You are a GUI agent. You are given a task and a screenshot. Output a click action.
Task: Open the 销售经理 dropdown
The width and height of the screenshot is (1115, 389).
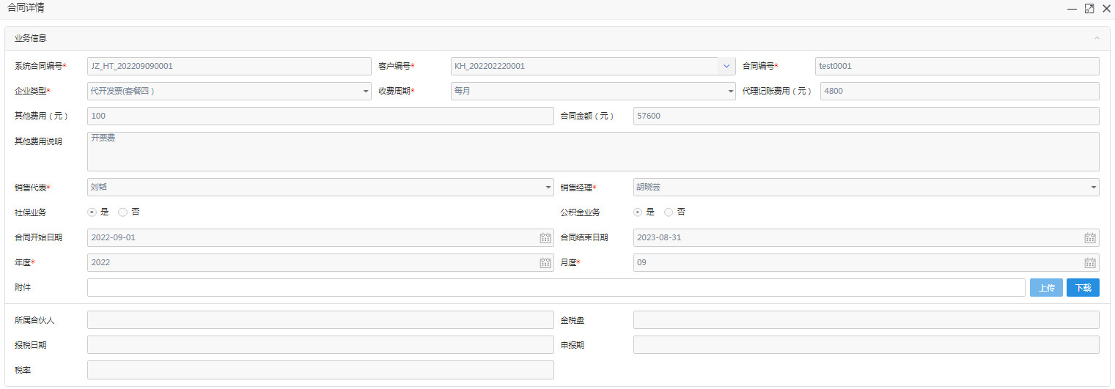pyautogui.click(x=866, y=188)
